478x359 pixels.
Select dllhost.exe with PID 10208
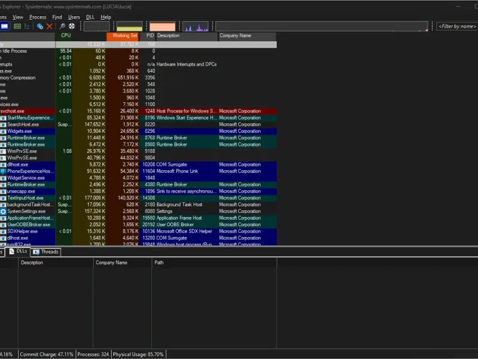tap(138, 165)
